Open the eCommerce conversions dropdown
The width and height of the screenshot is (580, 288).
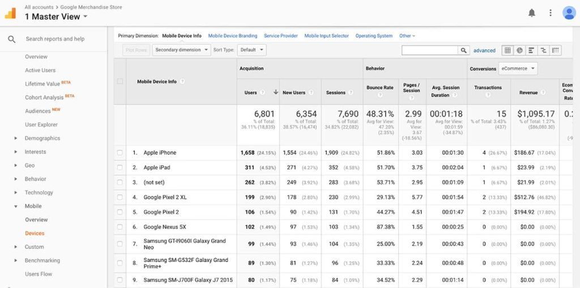(518, 69)
